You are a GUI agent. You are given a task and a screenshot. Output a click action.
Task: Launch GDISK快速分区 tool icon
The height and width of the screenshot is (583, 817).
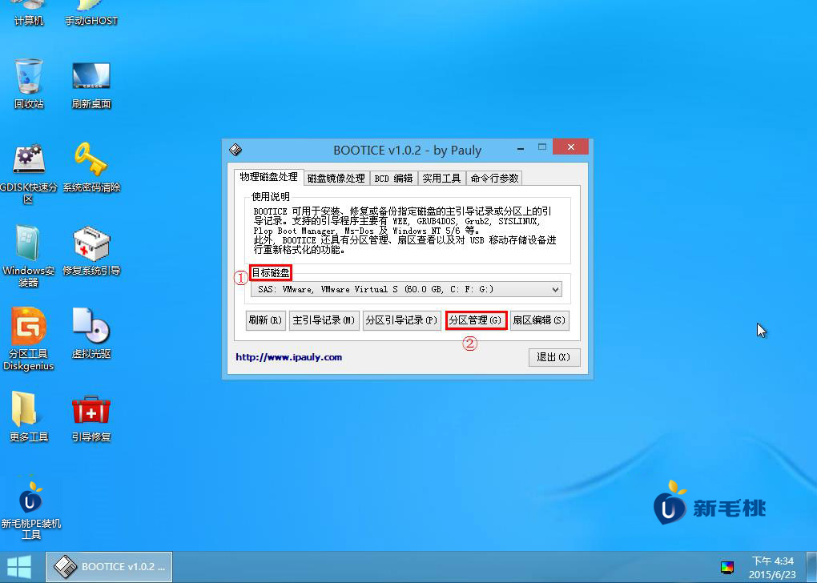pyautogui.click(x=29, y=173)
